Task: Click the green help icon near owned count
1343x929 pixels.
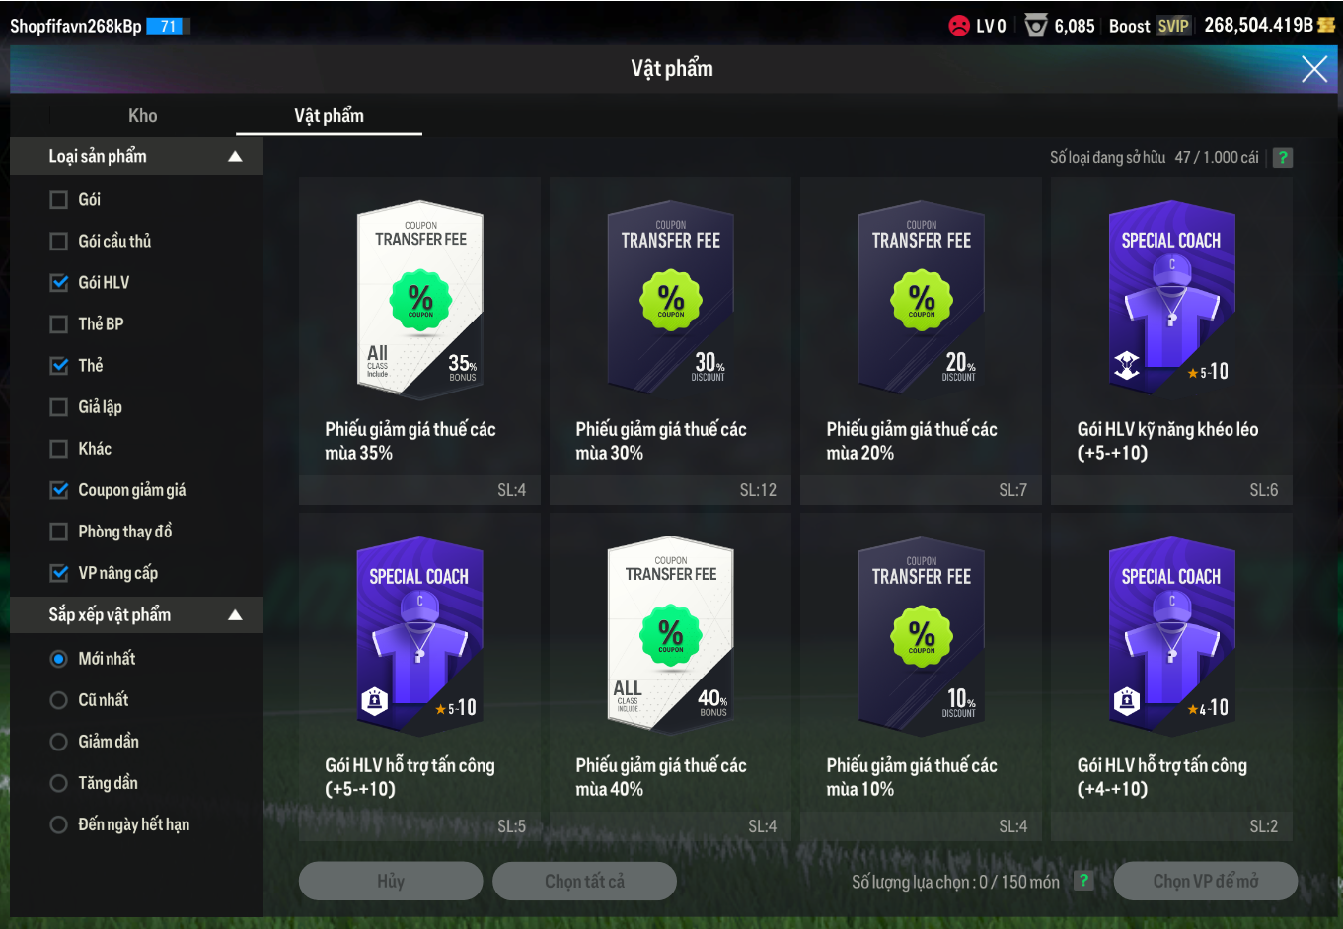Action: (x=1282, y=158)
